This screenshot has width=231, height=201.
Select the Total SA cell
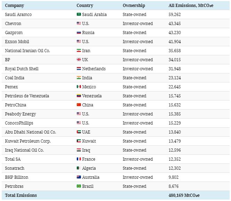(x=13, y=159)
